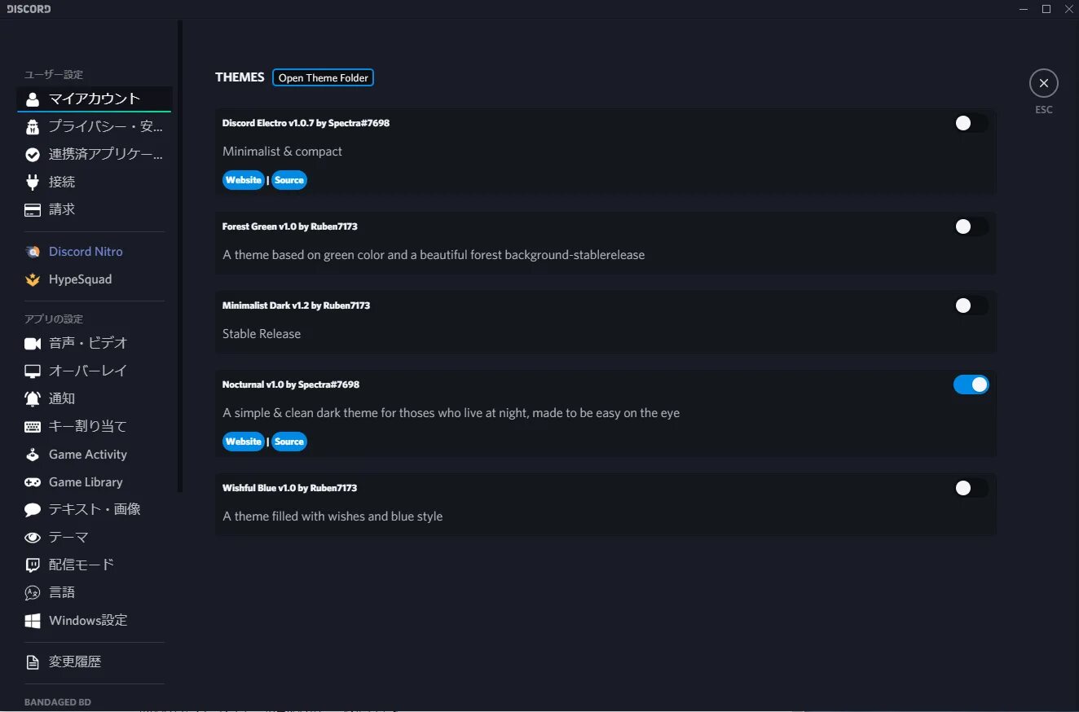Click the joystick icon for Game Activity
Screen dimensions: 1079x712
[33, 455]
